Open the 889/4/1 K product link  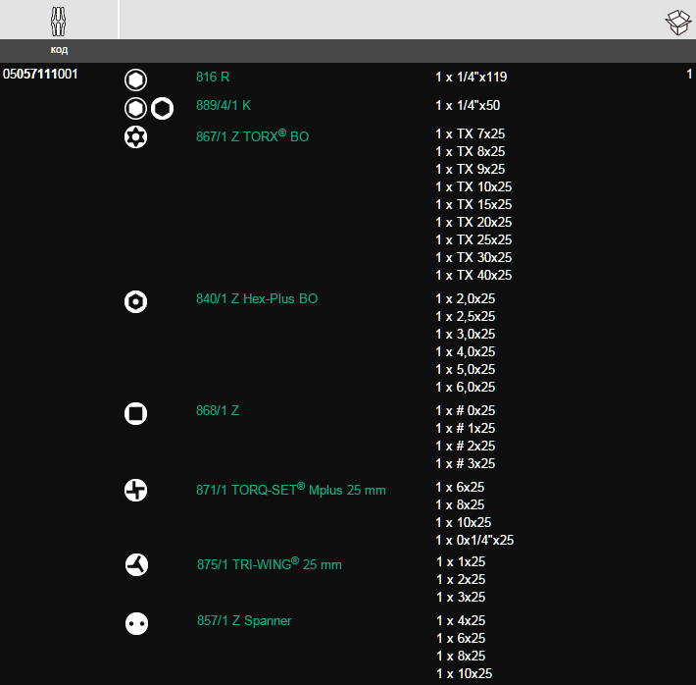click(x=224, y=105)
